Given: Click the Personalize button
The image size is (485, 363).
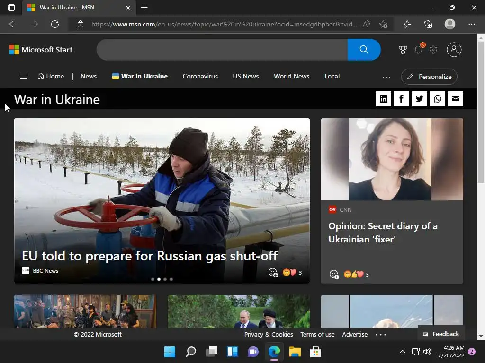Looking at the screenshot, I should tap(429, 77).
